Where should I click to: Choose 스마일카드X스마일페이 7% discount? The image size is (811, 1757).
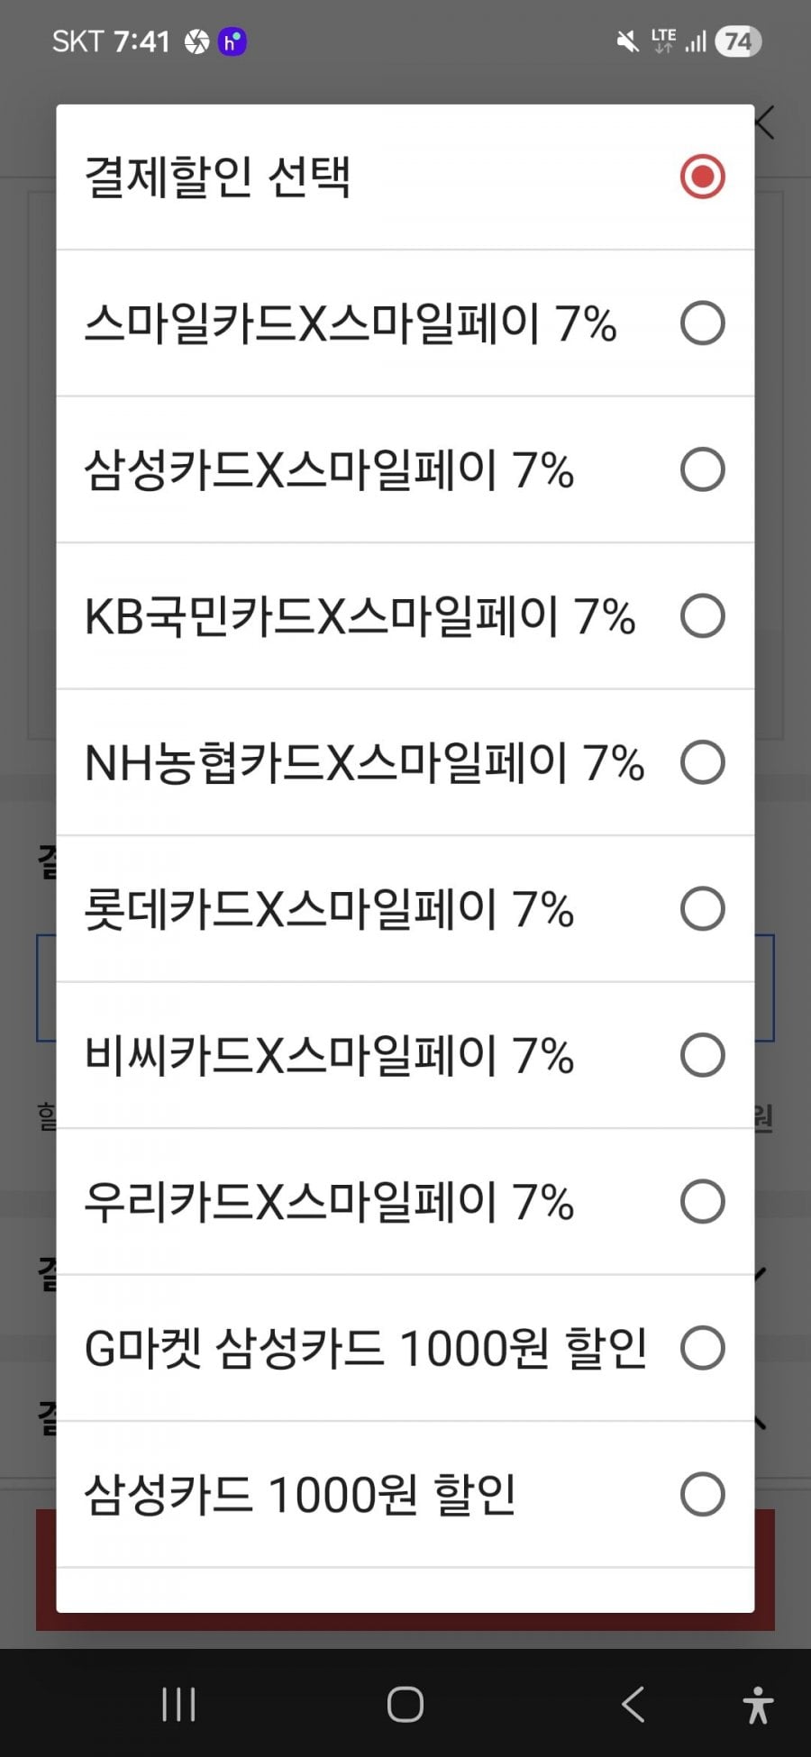pyautogui.click(x=702, y=323)
